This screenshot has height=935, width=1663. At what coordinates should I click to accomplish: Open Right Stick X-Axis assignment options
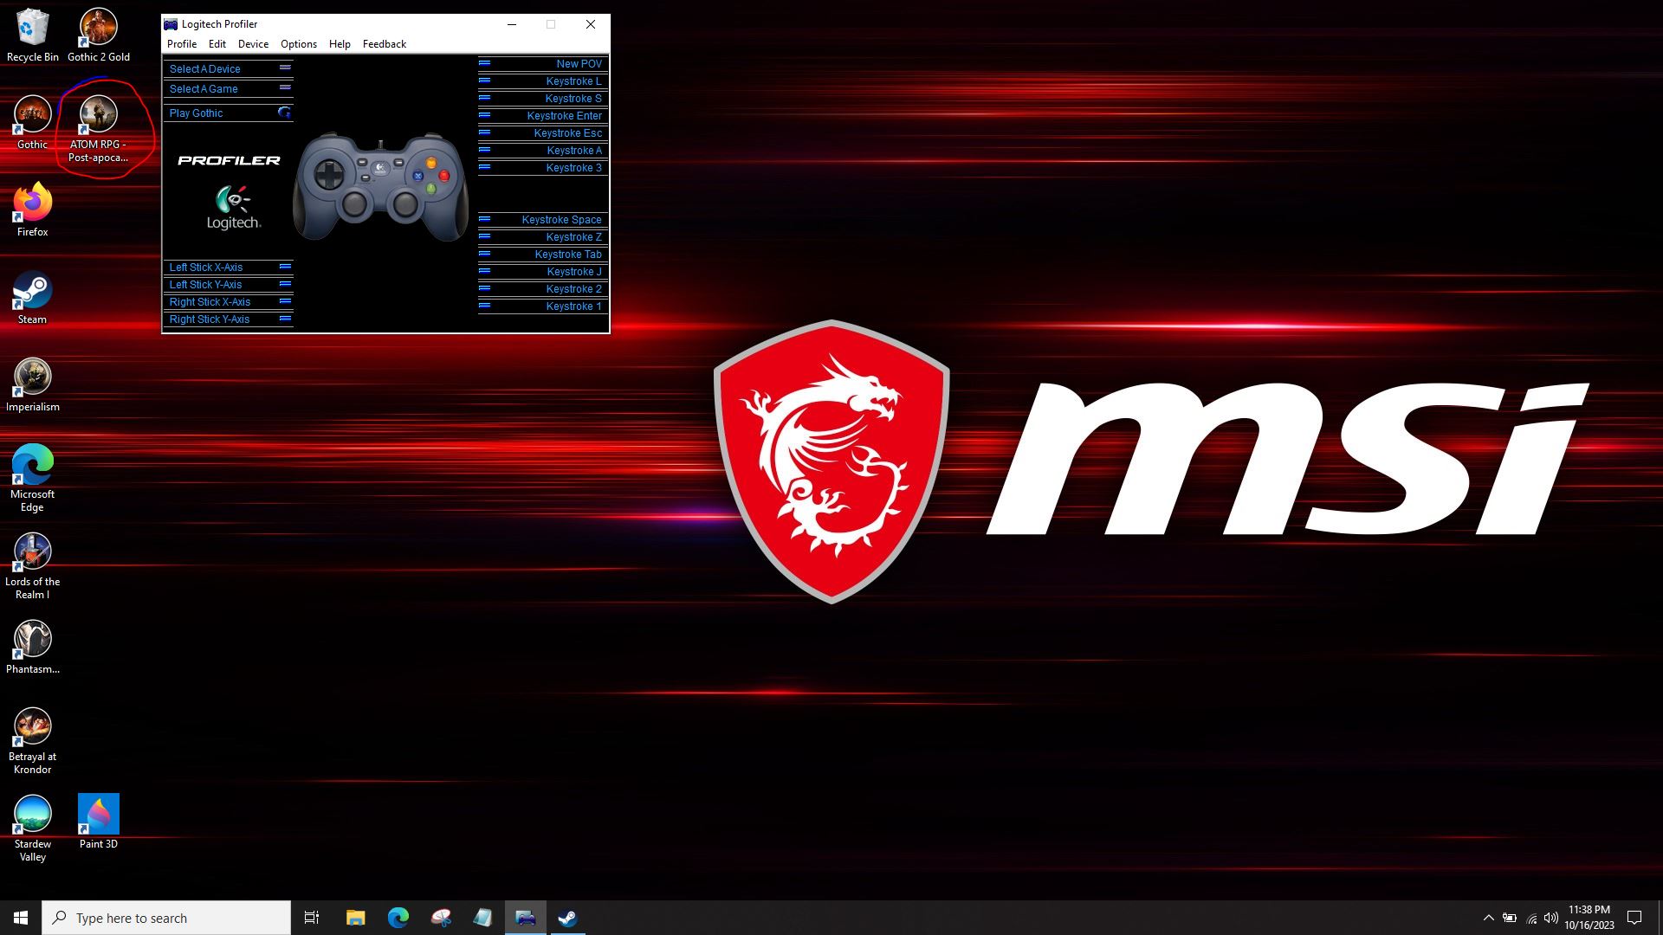(229, 302)
